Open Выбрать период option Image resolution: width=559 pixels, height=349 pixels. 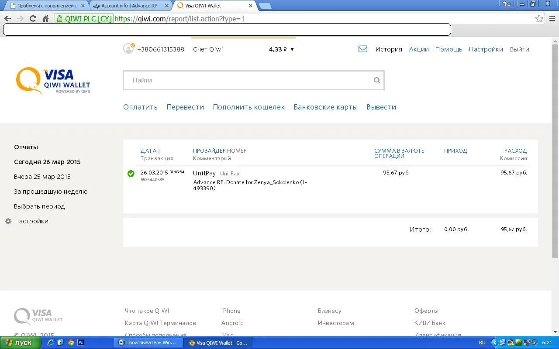point(39,206)
